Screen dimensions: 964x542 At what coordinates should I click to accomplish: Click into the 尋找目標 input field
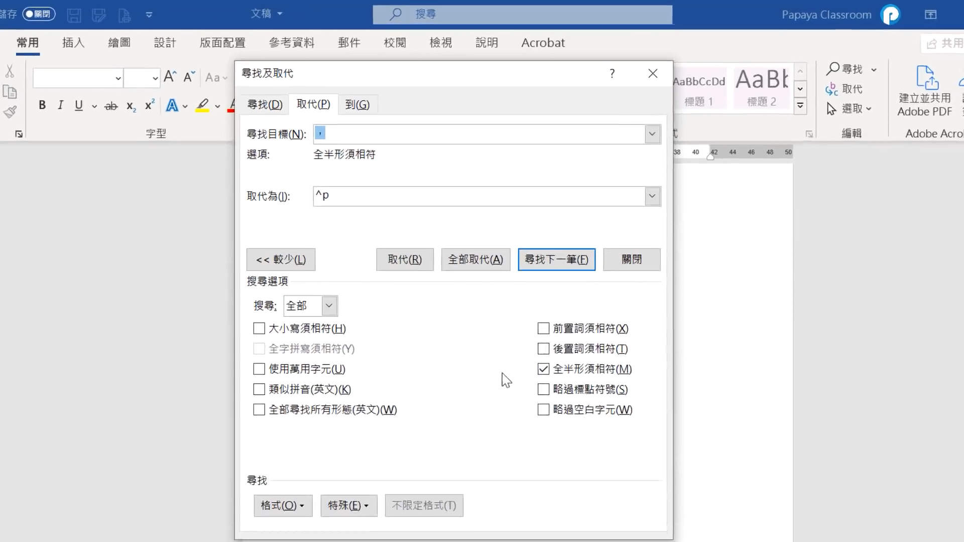[x=477, y=134]
